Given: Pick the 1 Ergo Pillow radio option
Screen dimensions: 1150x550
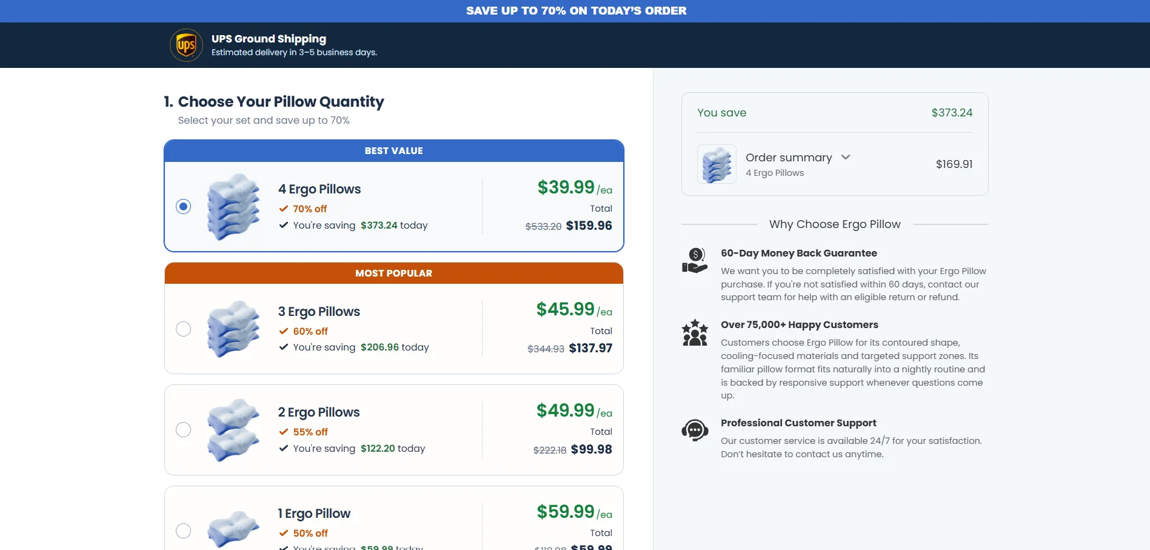Looking at the screenshot, I should pos(183,531).
